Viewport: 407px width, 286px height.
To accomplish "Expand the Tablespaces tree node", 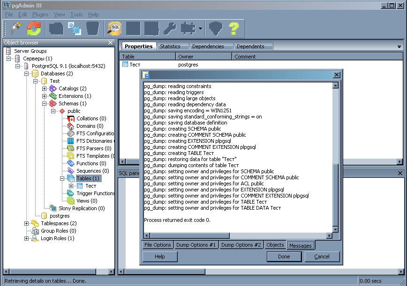I will 27,223.
